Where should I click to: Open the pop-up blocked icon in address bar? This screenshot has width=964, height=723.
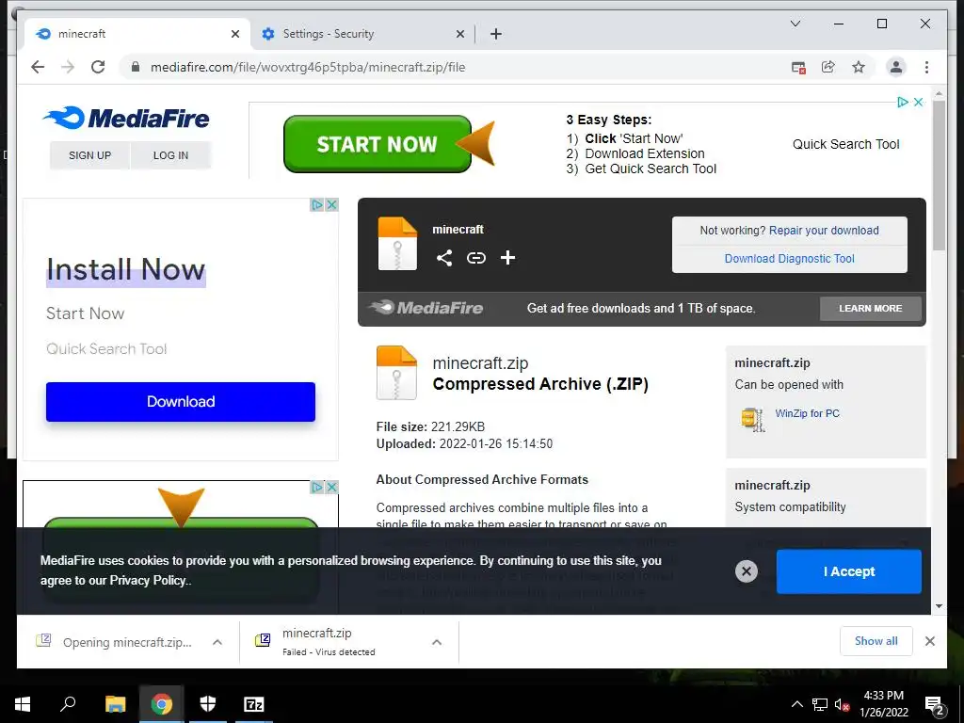coord(798,68)
